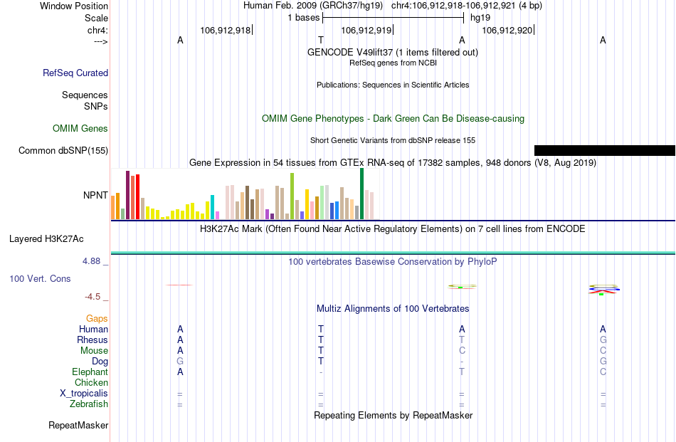Open Layered H3K27Ac track settings label

click(x=46, y=239)
